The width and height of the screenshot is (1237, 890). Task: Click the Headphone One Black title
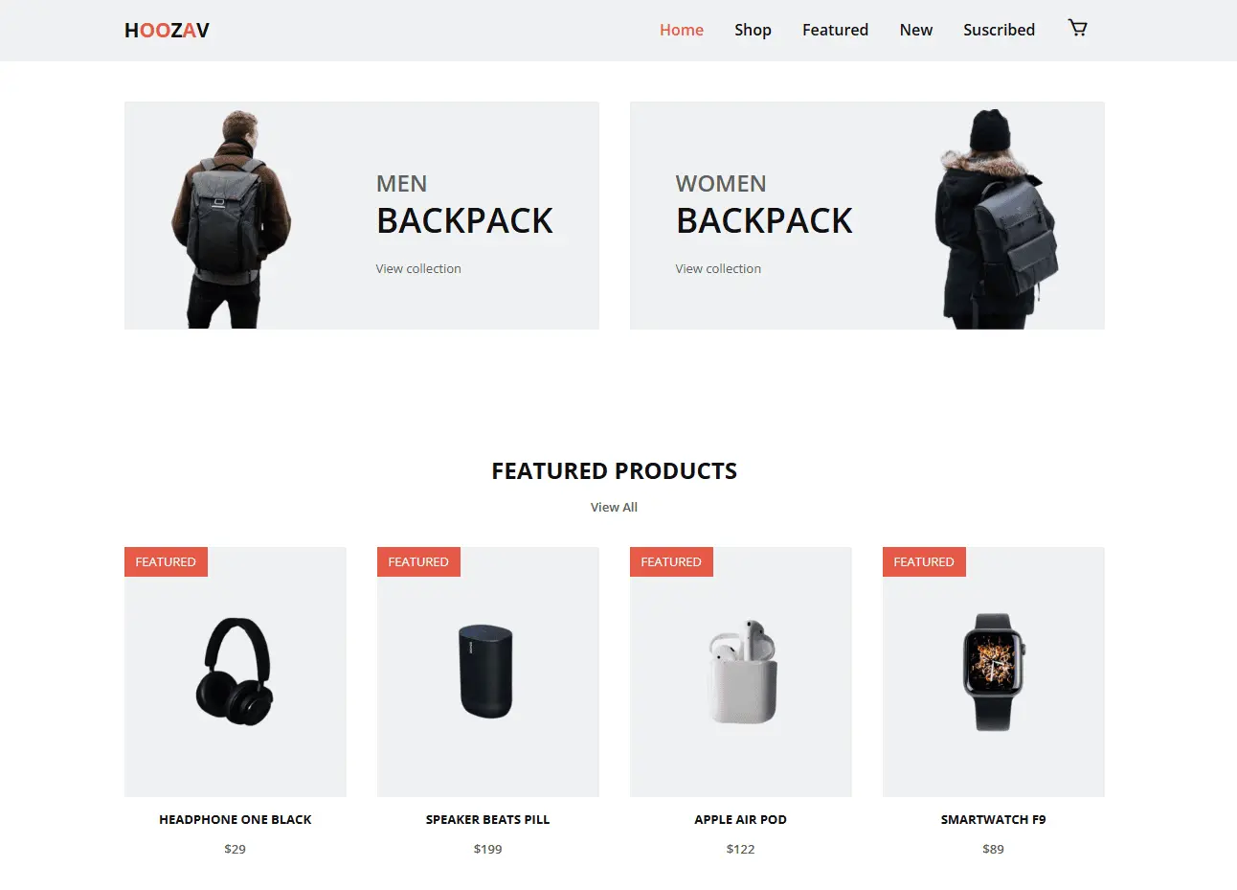coord(236,820)
